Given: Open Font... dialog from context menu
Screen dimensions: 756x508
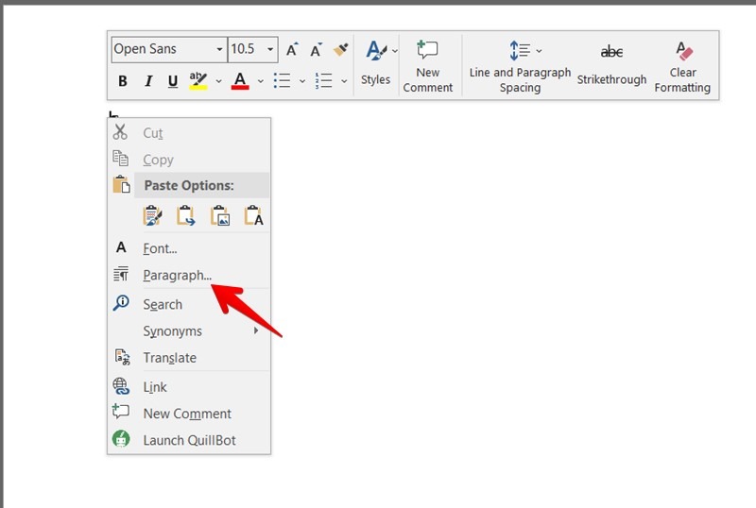Looking at the screenshot, I should point(188,248).
